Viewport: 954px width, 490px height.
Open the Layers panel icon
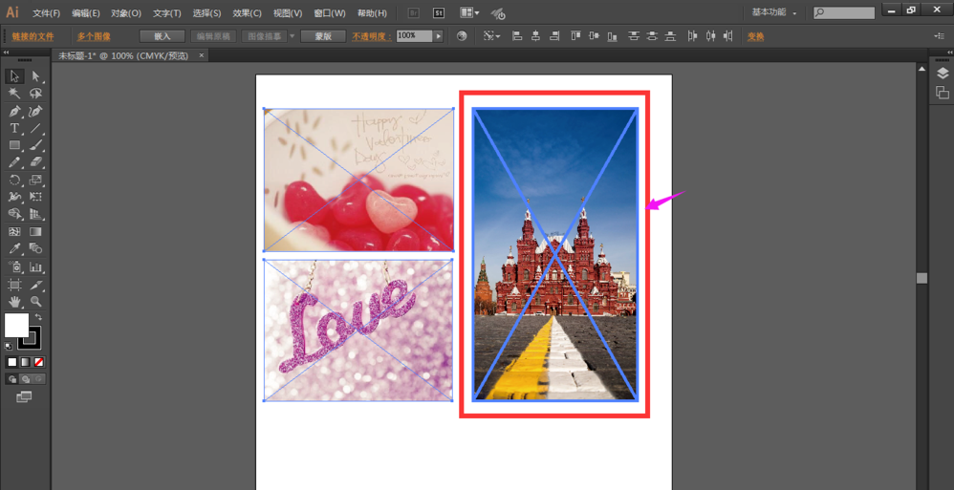(x=942, y=75)
